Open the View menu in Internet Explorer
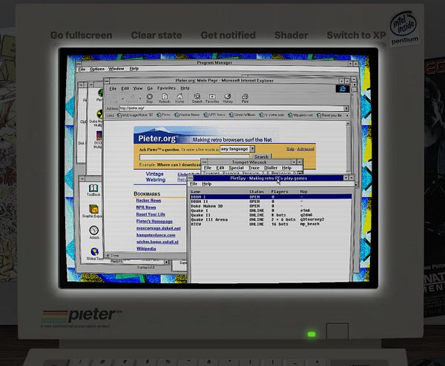Image resolution: width=445 pixels, height=366 pixels. [138, 88]
